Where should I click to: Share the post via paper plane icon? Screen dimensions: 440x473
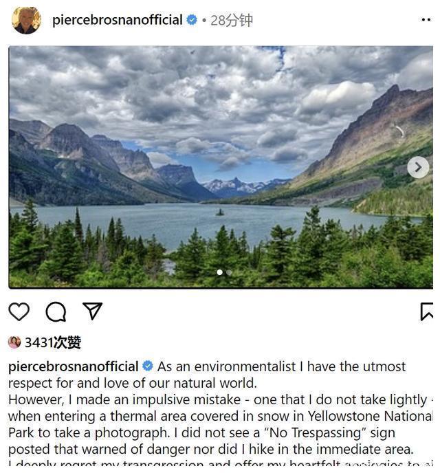pos(92,311)
